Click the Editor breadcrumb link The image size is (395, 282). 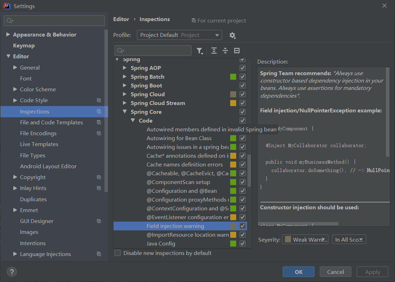pyautogui.click(x=121, y=19)
